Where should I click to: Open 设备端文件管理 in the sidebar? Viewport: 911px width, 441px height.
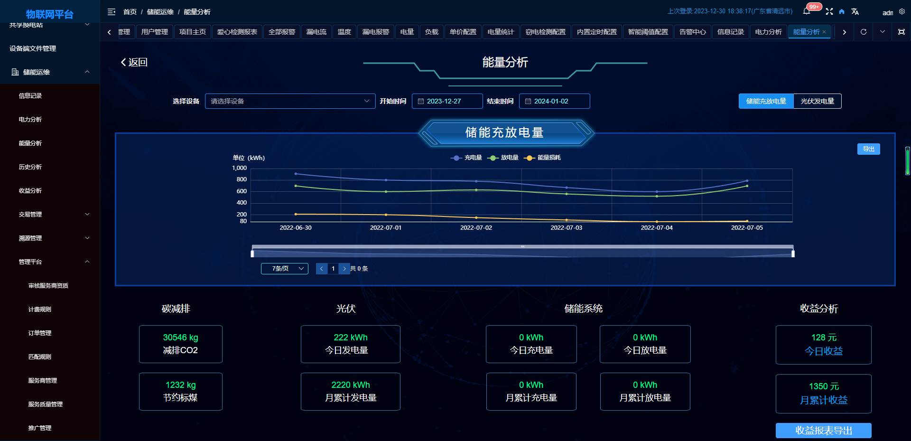[x=50, y=48]
